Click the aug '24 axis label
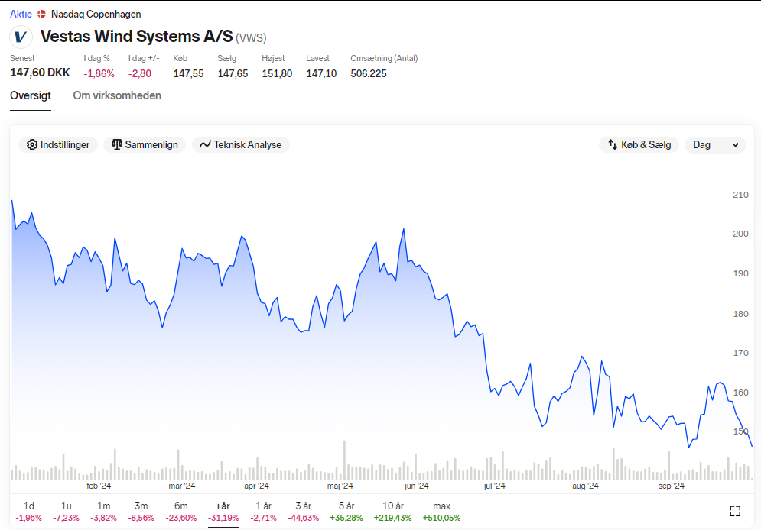761x530 pixels. point(585,486)
